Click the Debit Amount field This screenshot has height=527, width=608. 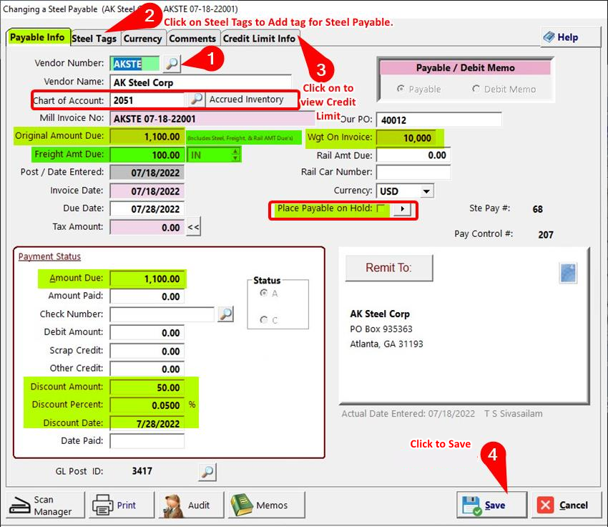(147, 332)
